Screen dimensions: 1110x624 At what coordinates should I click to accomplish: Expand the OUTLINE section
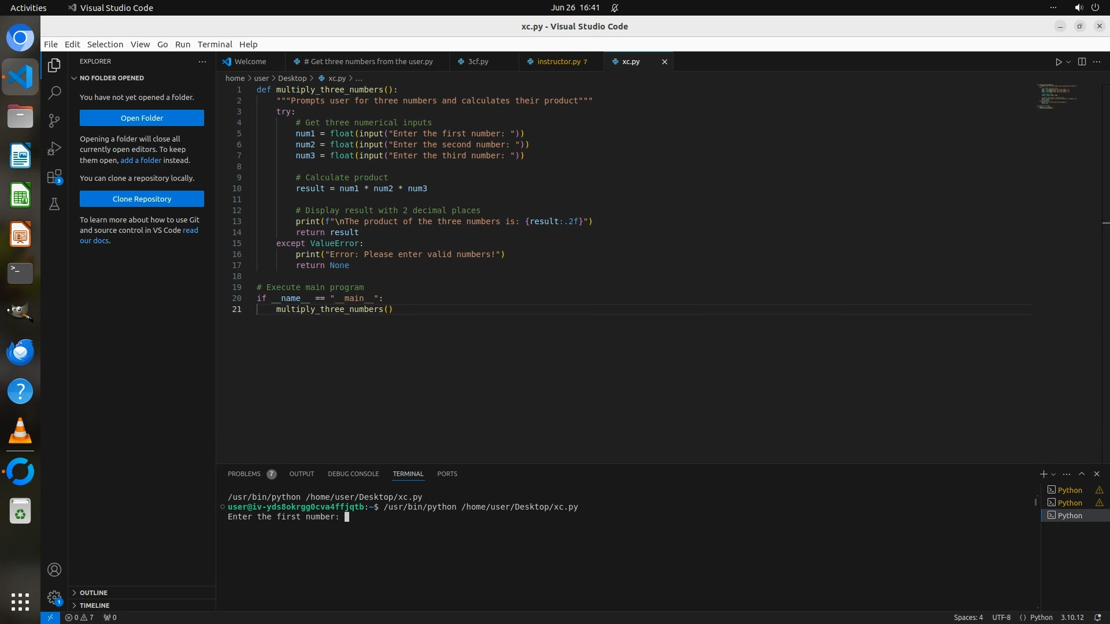point(93,593)
